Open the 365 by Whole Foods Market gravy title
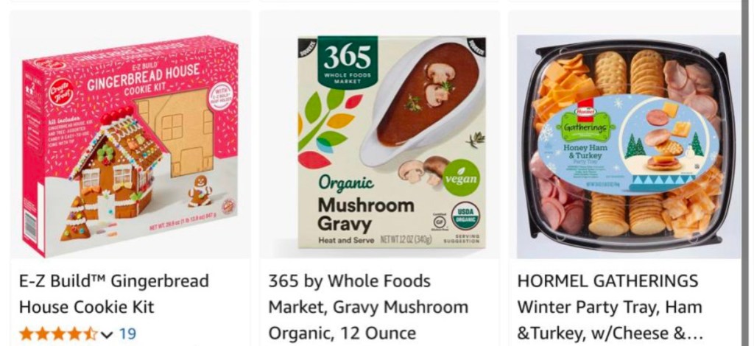 tap(368, 306)
